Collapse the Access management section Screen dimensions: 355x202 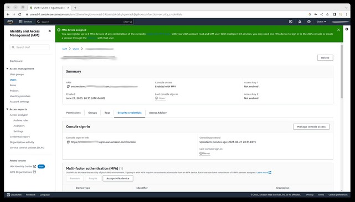7,68
